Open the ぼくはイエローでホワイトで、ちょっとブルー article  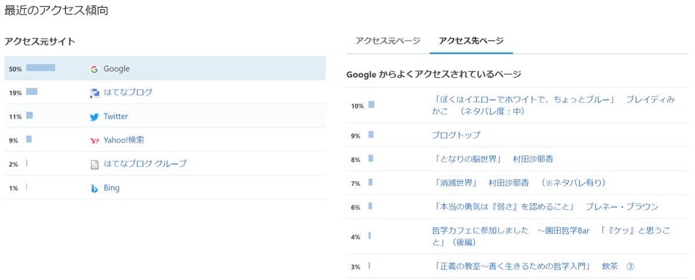click(553, 105)
